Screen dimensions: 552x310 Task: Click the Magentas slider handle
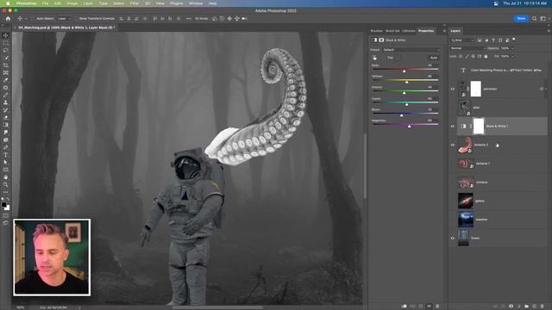tap(409, 126)
